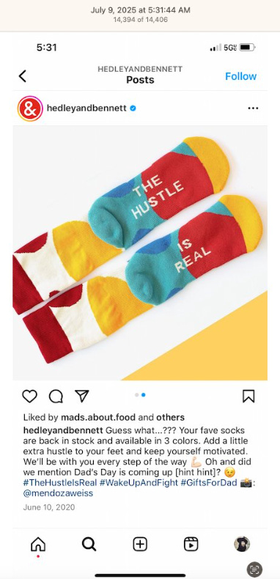Screen dimensions: 280x579
Task: Open comments via speech bubble icon
Action: coord(56,397)
